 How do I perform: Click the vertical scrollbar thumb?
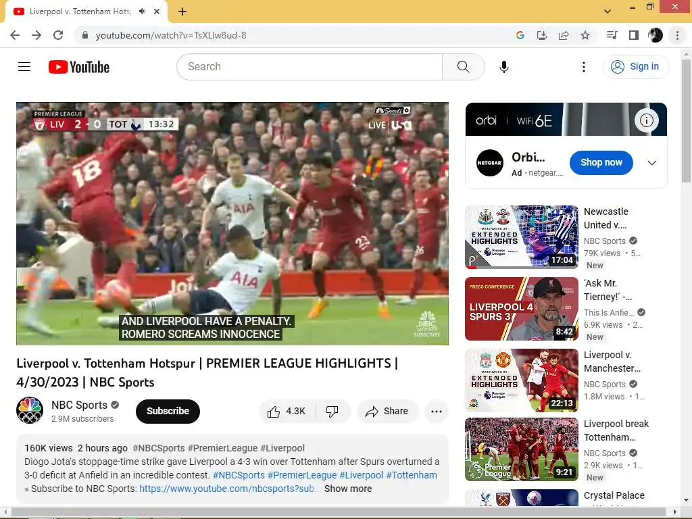(x=686, y=120)
